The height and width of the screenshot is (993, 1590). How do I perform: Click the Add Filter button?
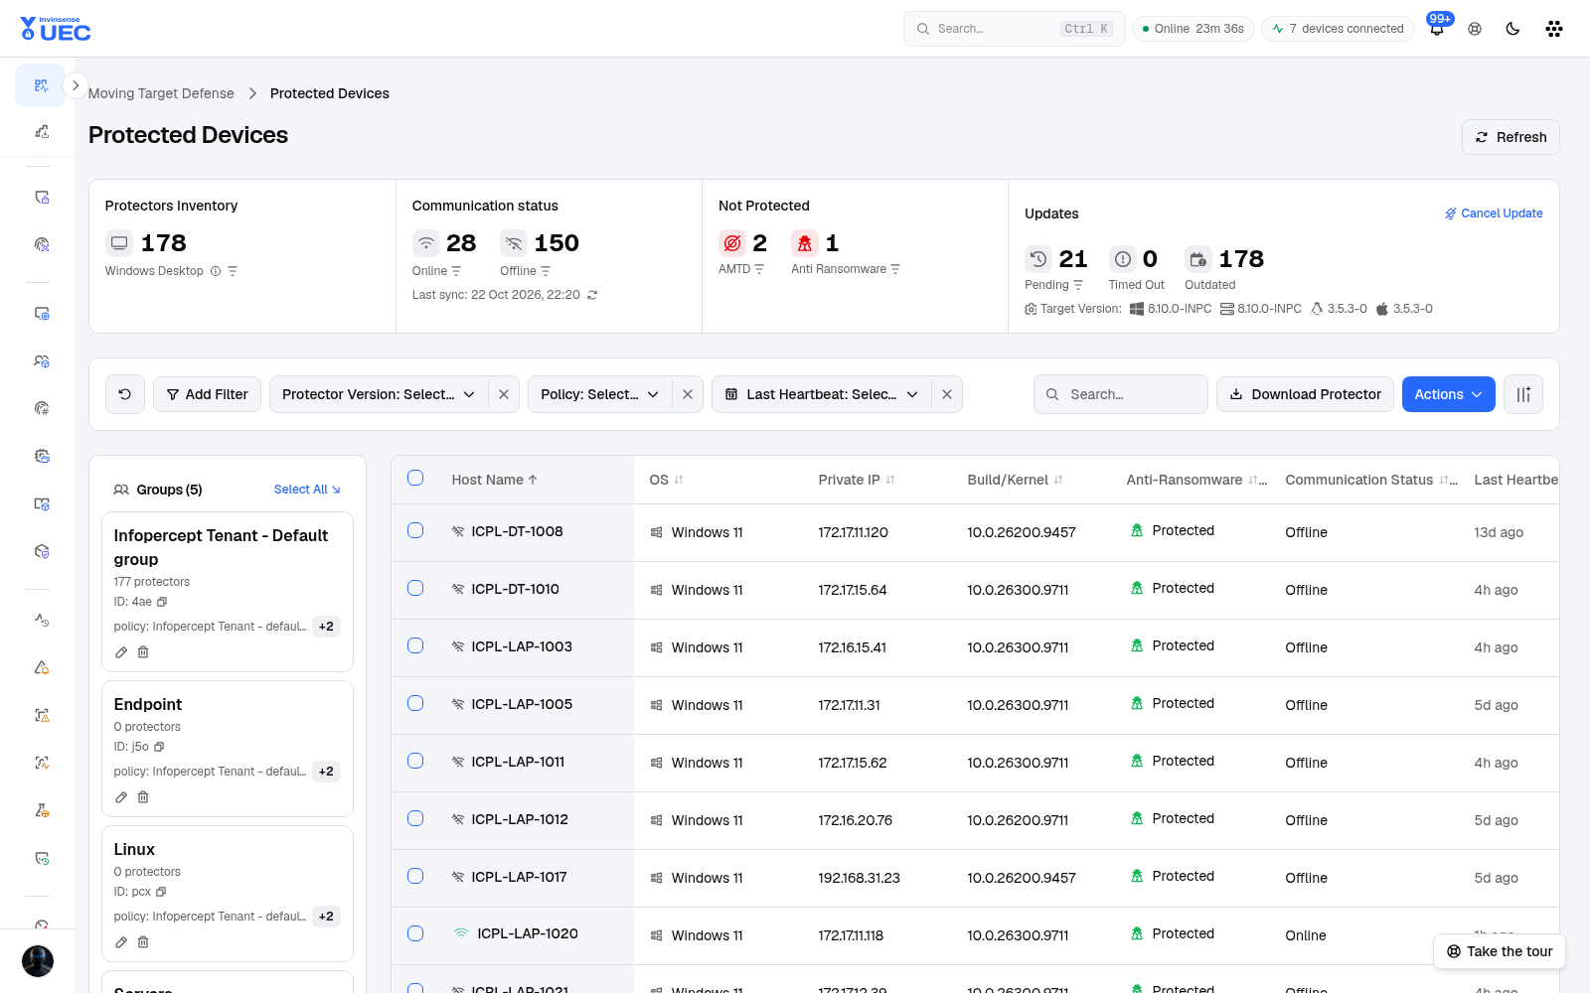207,394
